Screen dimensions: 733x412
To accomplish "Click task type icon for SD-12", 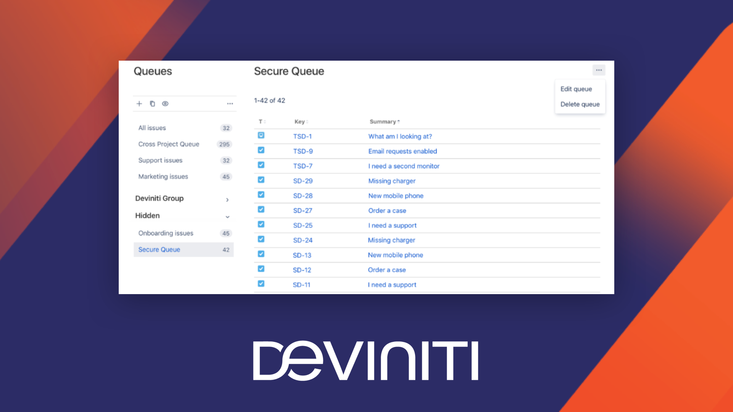I will [x=261, y=269].
